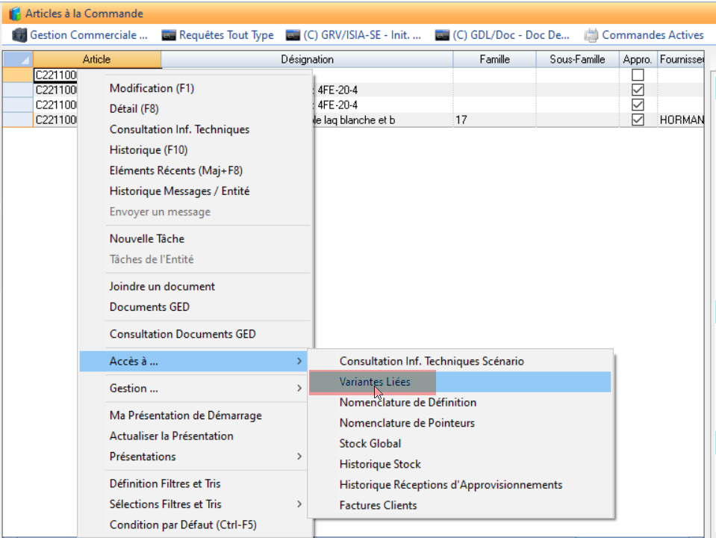Click the Articles à la Commande window icon
716x538 pixels.
[x=14, y=13]
